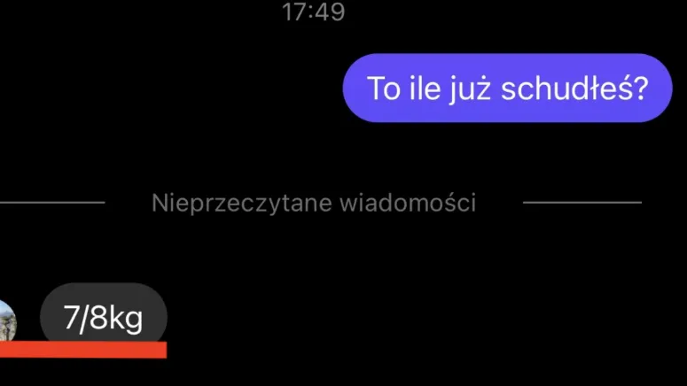Click the word "schudłeś?" in sent message
The height and width of the screenshot is (386, 687).
point(574,89)
